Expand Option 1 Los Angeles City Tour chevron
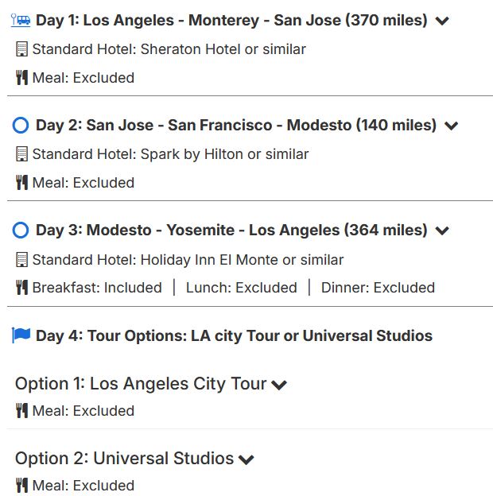This screenshot has height=496, width=493. point(279,385)
